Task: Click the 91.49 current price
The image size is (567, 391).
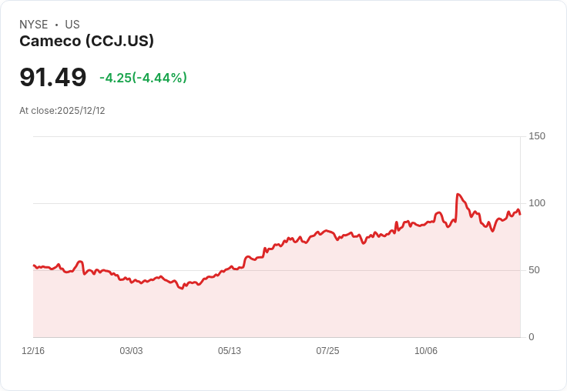Action: pyautogui.click(x=53, y=77)
